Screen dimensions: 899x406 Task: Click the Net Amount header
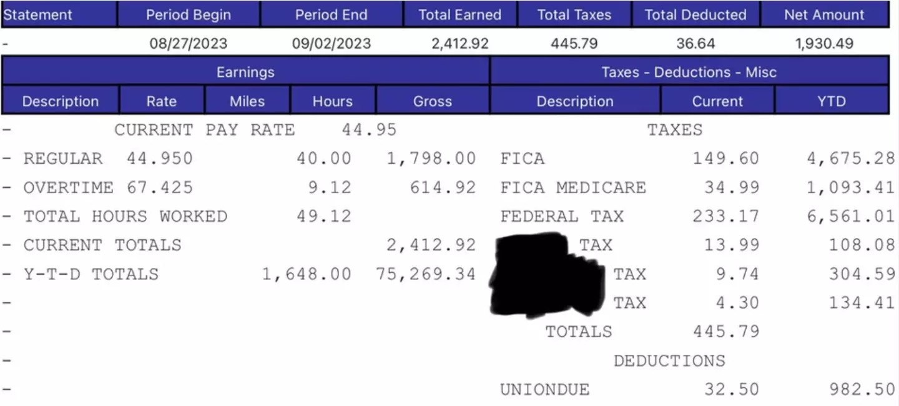[x=824, y=14]
